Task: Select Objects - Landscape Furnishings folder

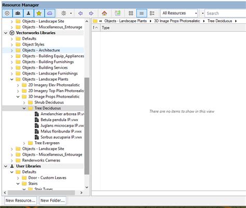Action: (50, 73)
